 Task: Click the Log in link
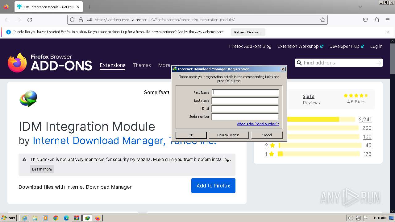point(376,46)
